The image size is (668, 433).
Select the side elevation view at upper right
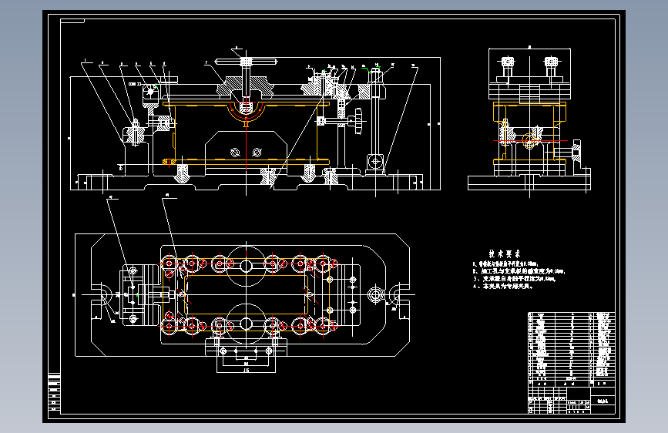[529, 122]
